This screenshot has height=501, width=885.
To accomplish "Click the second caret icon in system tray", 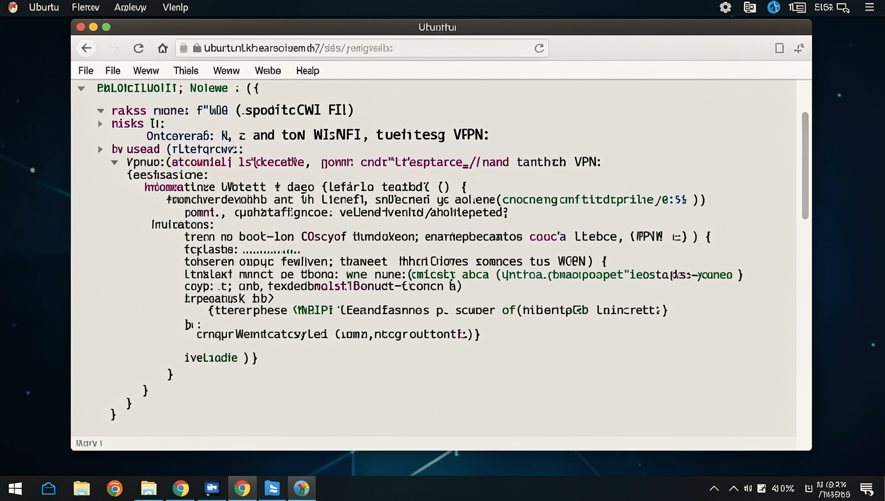I will (x=733, y=488).
